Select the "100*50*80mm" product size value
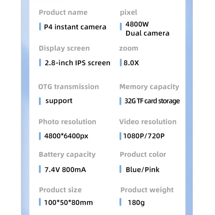The height and width of the screenshot is (215, 215). pos(69,202)
